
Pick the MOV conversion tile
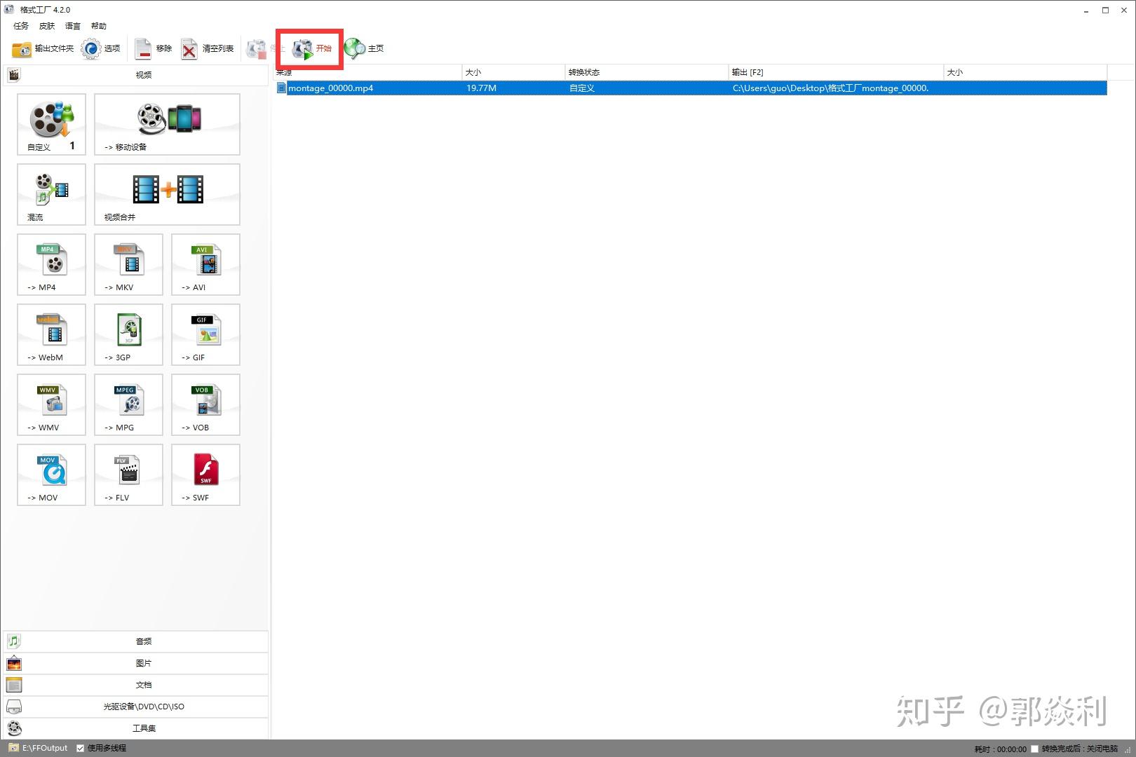(x=51, y=475)
